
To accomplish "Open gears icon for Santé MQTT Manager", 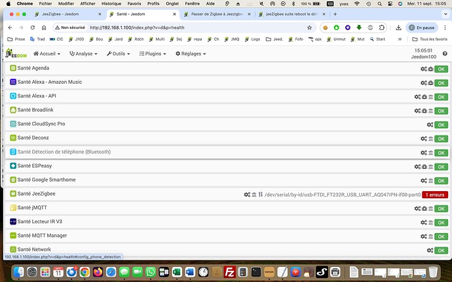I will [x=423, y=236].
